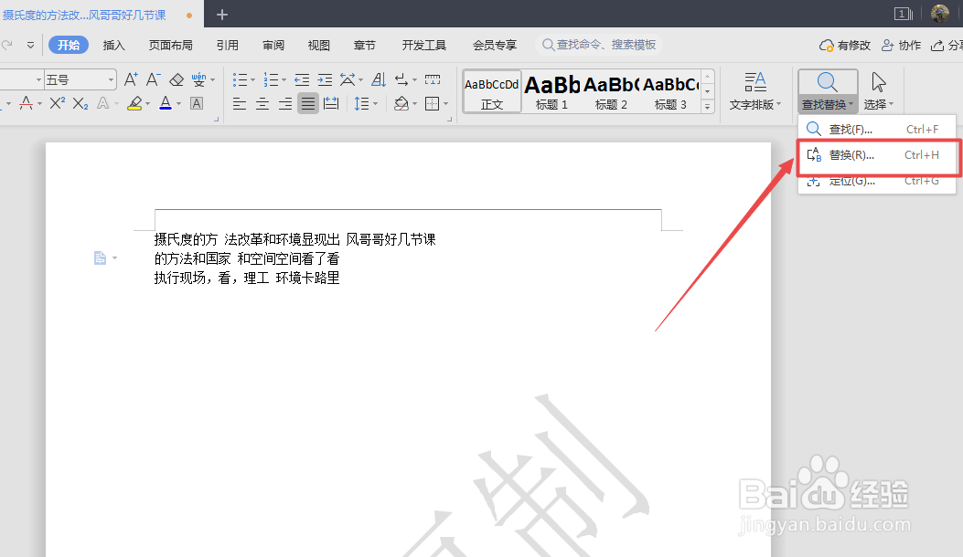Expand the font color dropdown arrow
The image size is (963, 557).
pyautogui.click(x=178, y=103)
